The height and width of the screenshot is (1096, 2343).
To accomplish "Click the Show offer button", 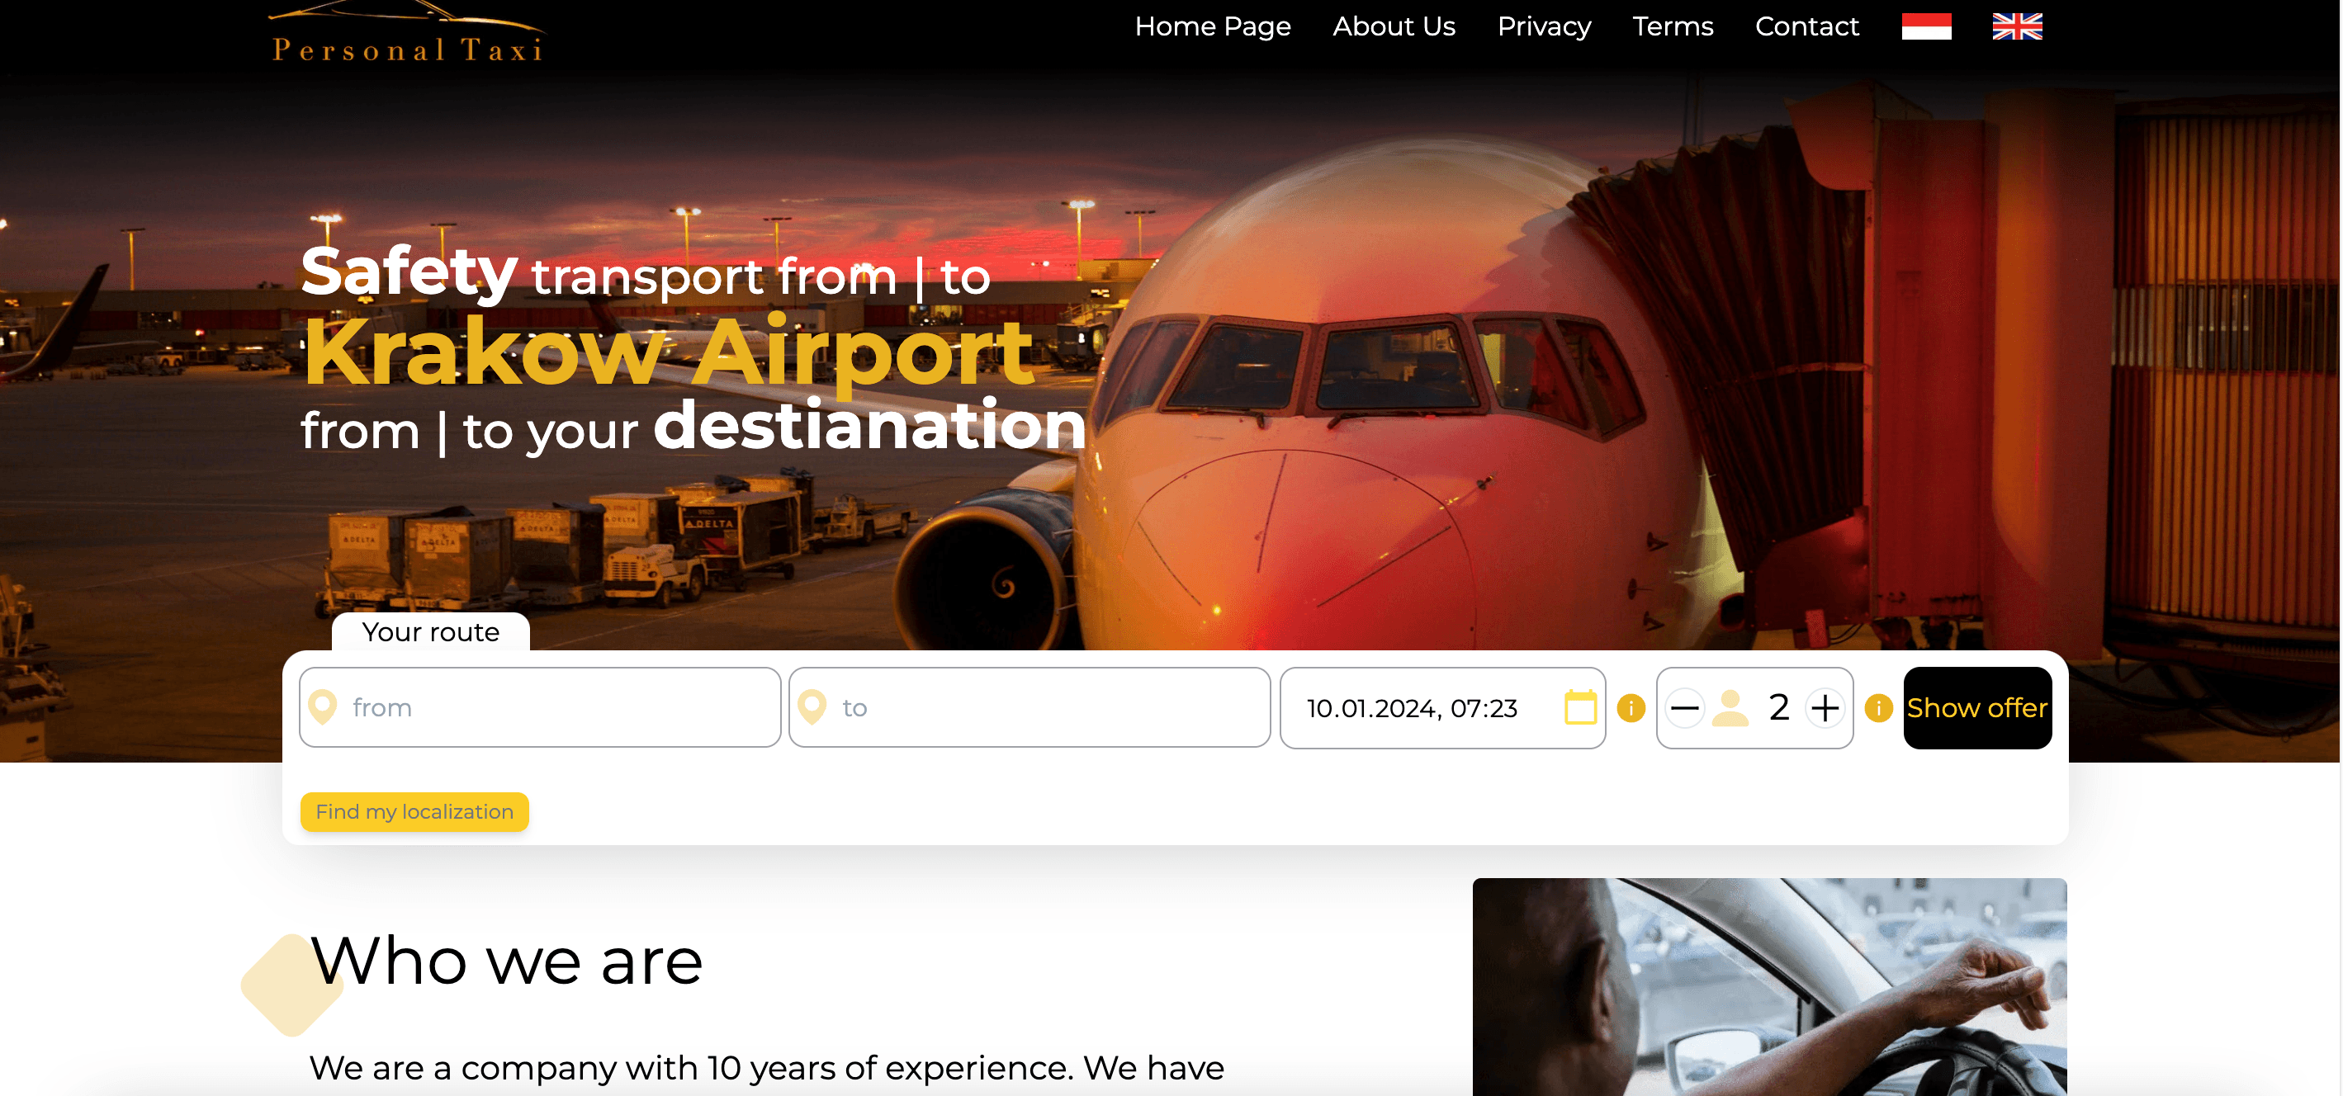I will pyautogui.click(x=1976, y=707).
